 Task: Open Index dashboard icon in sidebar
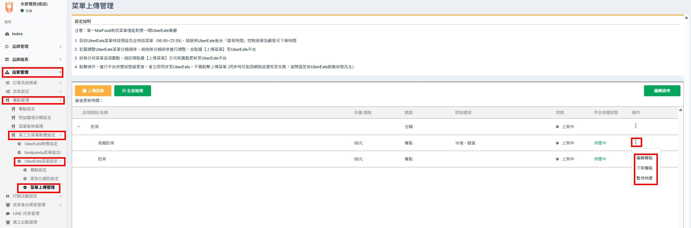coord(7,34)
